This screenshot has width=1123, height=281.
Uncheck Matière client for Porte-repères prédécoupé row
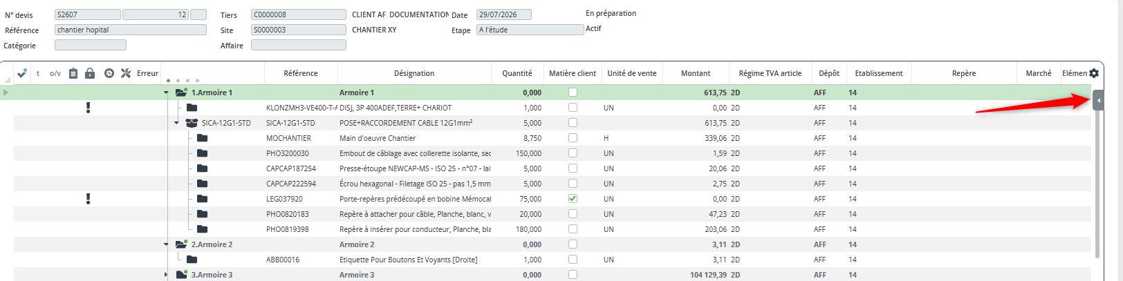coord(573,199)
